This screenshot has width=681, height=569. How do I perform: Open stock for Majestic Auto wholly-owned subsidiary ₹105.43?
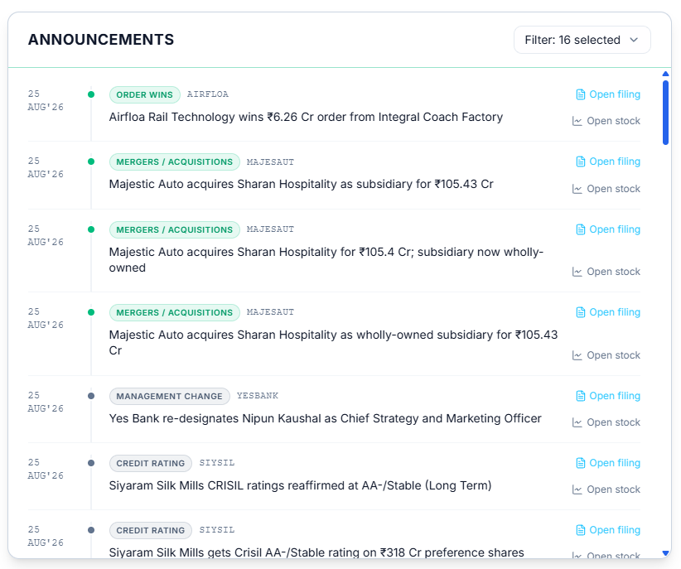(606, 355)
